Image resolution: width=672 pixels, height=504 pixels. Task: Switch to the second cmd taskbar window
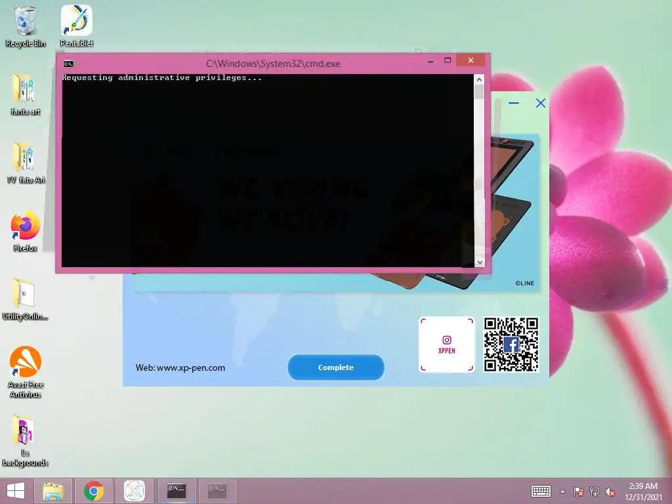pos(217,491)
